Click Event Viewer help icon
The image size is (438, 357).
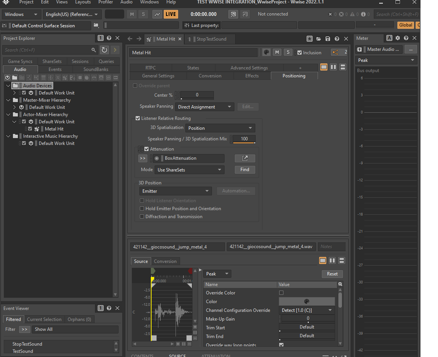click(109, 308)
